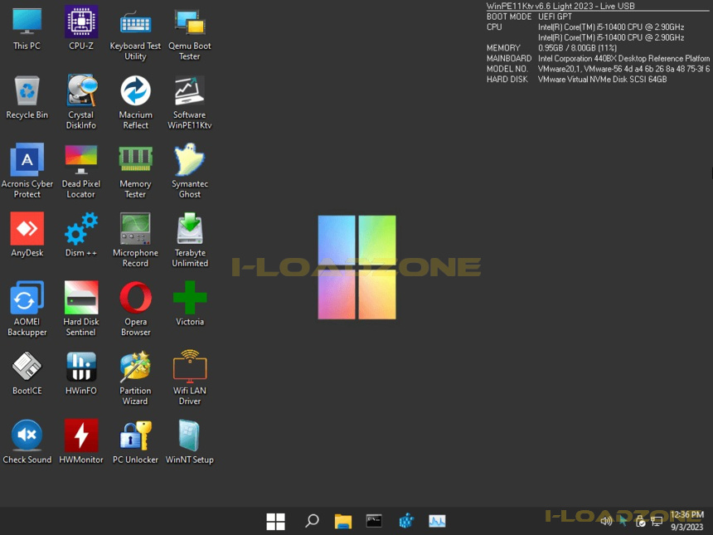Launch CPU-Z from the desktop
713x535 pixels.
[x=81, y=28]
